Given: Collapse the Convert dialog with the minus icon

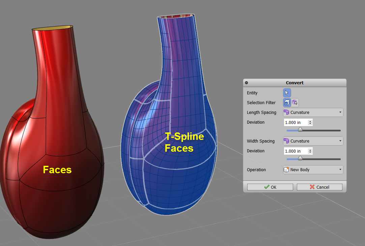Looking at the screenshot, I should (247, 83).
